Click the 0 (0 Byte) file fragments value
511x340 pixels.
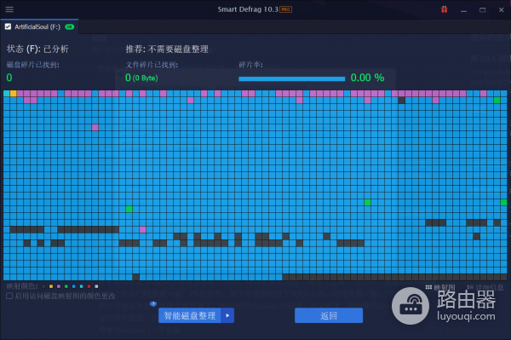tap(141, 78)
